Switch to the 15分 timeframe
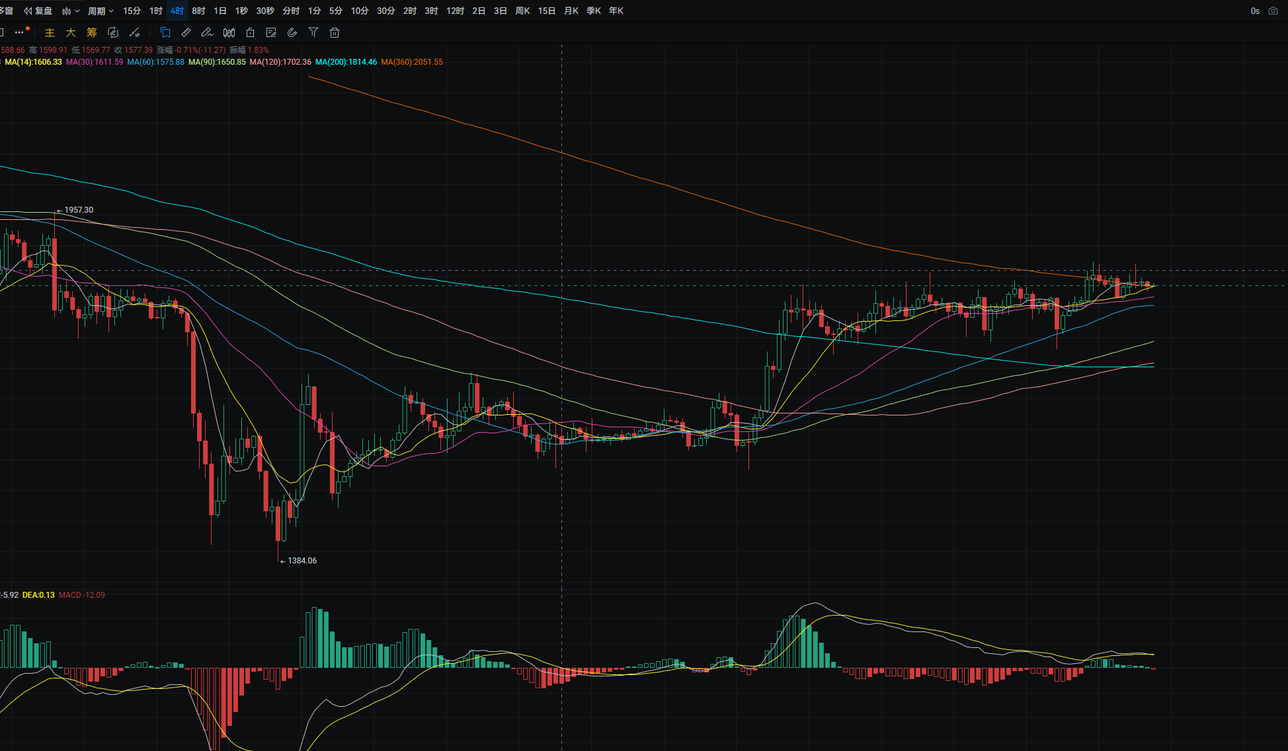This screenshot has height=751, width=1288. (132, 11)
